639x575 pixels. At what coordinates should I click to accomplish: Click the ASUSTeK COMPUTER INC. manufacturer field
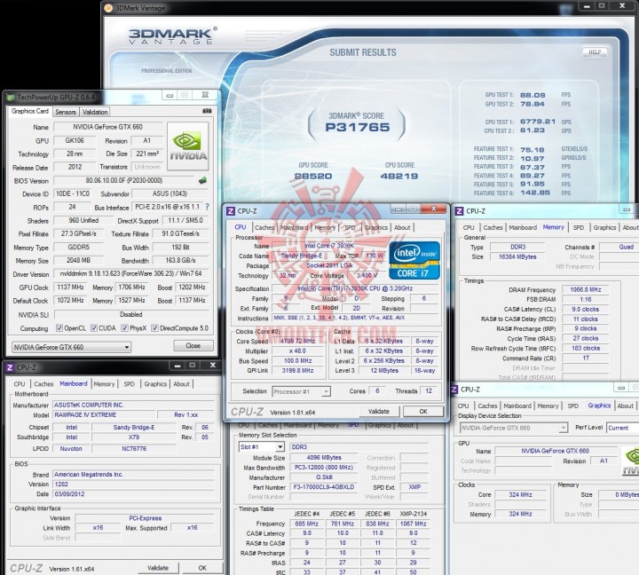tap(133, 405)
